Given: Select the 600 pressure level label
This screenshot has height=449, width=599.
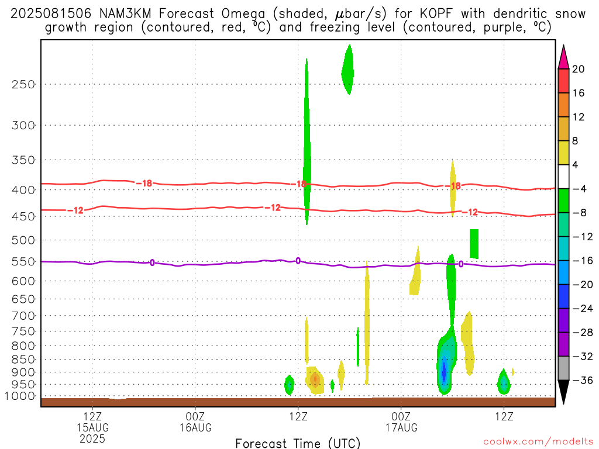Looking at the screenshot, I should (x=23, y=281).
